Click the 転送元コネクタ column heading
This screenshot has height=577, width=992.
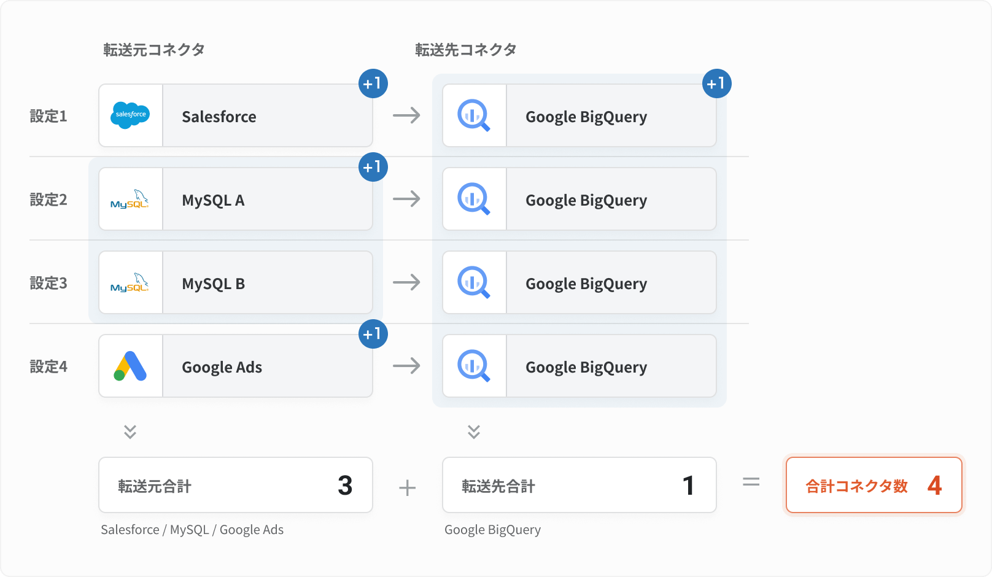pos(154,50)
